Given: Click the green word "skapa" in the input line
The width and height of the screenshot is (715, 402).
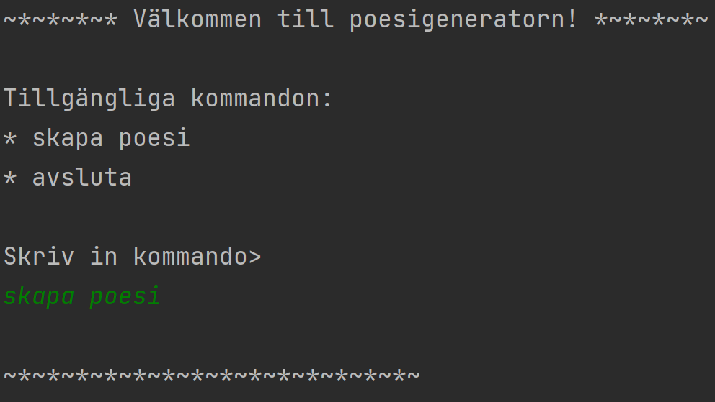Looking at the screenshot, I should (39, 296).
